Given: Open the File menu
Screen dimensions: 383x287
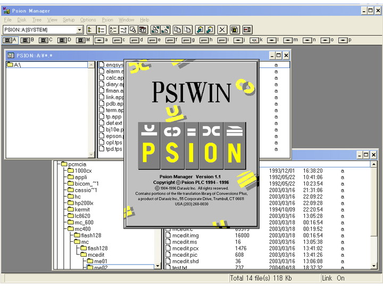Looking at the screenshot, I should pyautogui.click(x=8, y=20).
